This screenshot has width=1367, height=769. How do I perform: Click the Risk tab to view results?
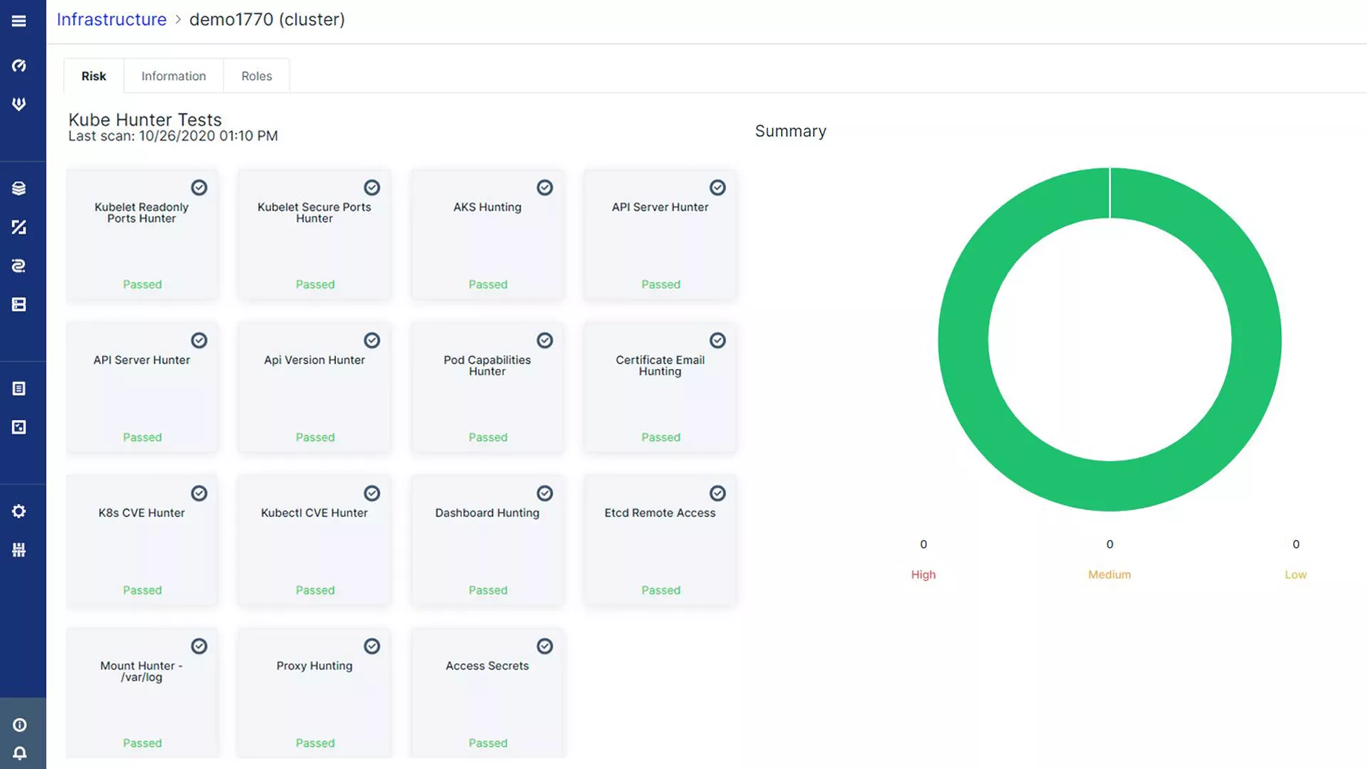[x=93, y=75]
